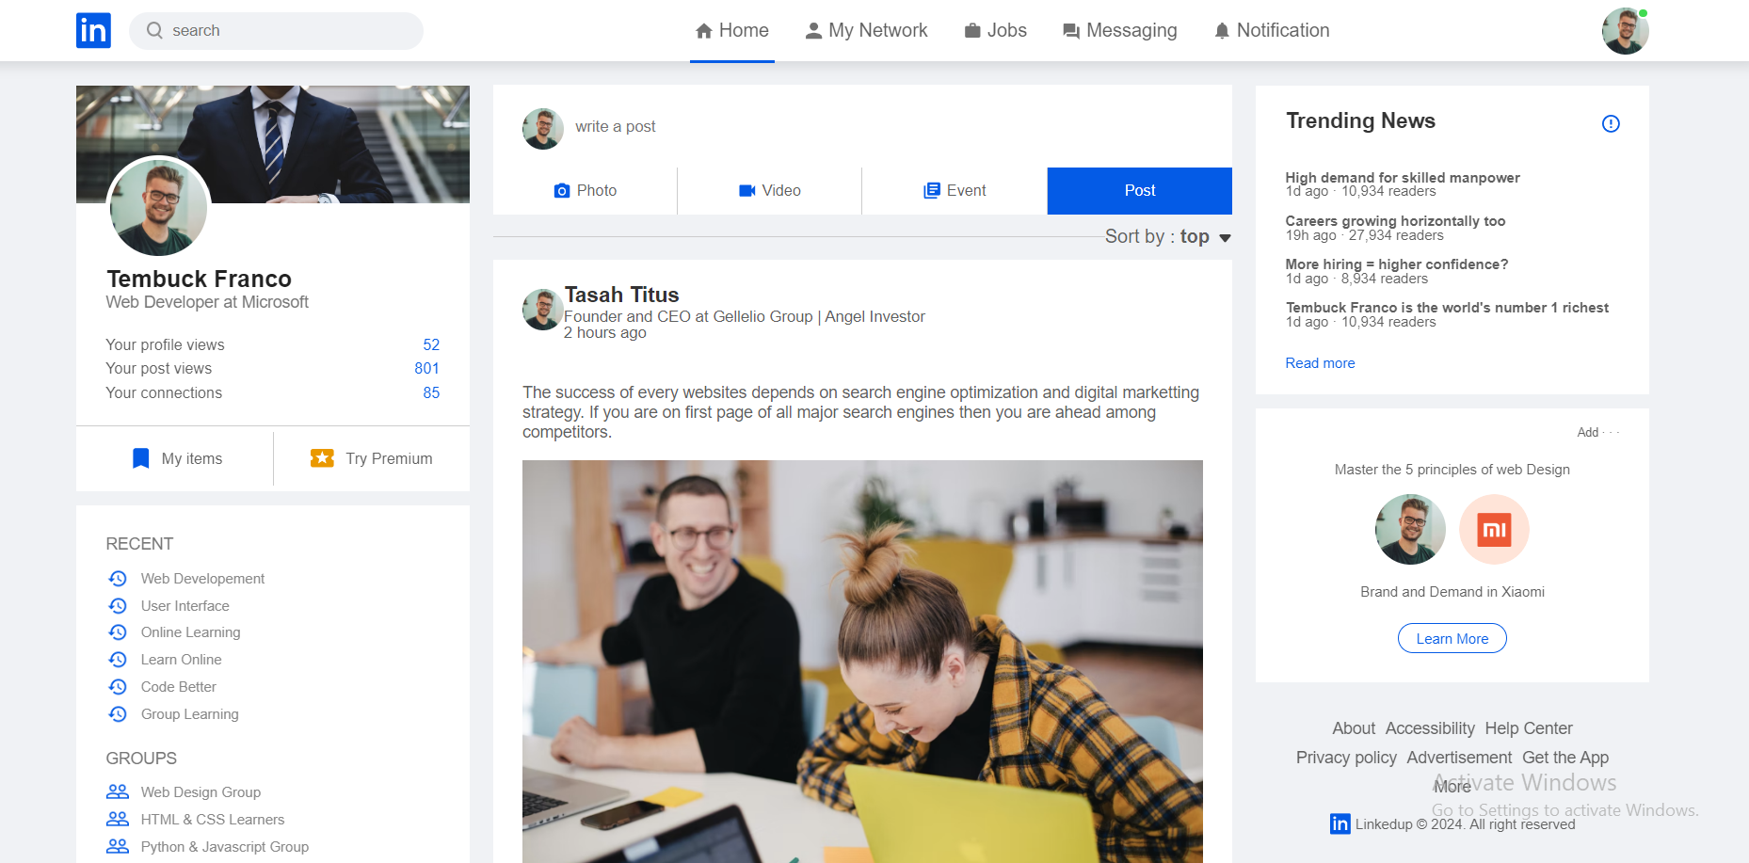
Task: Select the Video camera option
Action: click(769, 191)
